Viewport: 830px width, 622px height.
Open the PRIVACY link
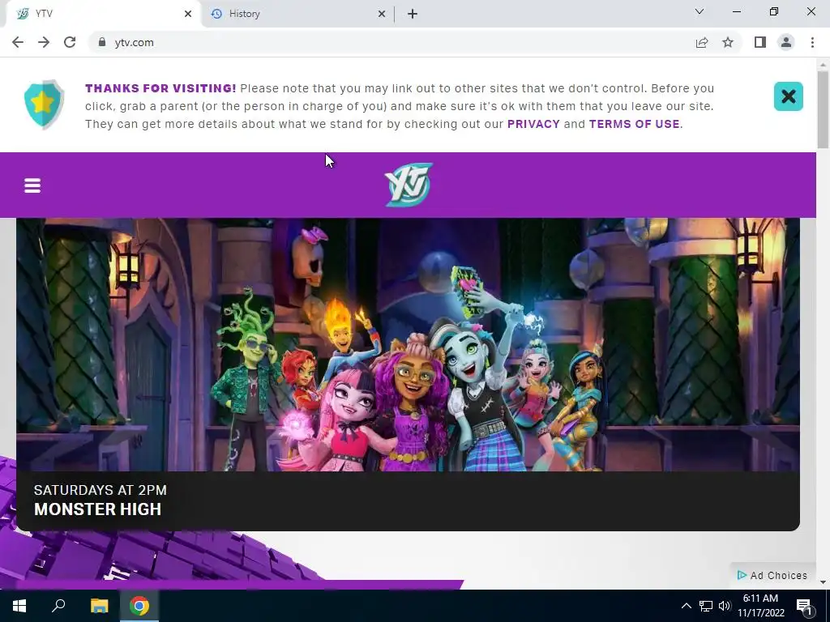(x=533, y=124)
